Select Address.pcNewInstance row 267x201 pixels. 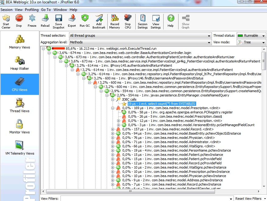172,180
